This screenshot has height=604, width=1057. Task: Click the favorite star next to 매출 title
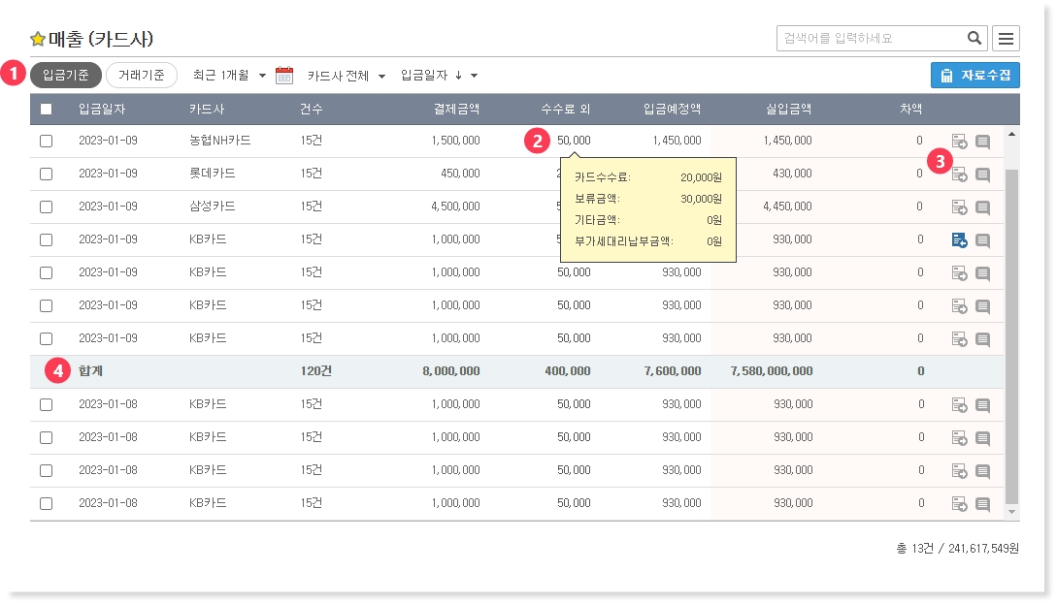38,39
